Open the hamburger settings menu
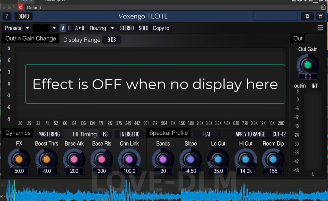This screenshot has width=328, height=201. tap(320, 28)
